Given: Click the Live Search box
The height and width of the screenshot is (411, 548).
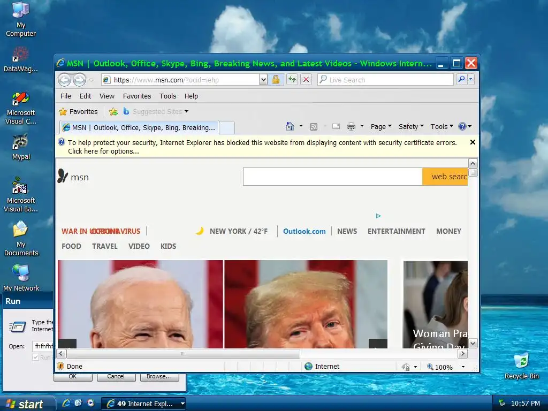Looking at the screenshot, I should click(x=386, y=80).
